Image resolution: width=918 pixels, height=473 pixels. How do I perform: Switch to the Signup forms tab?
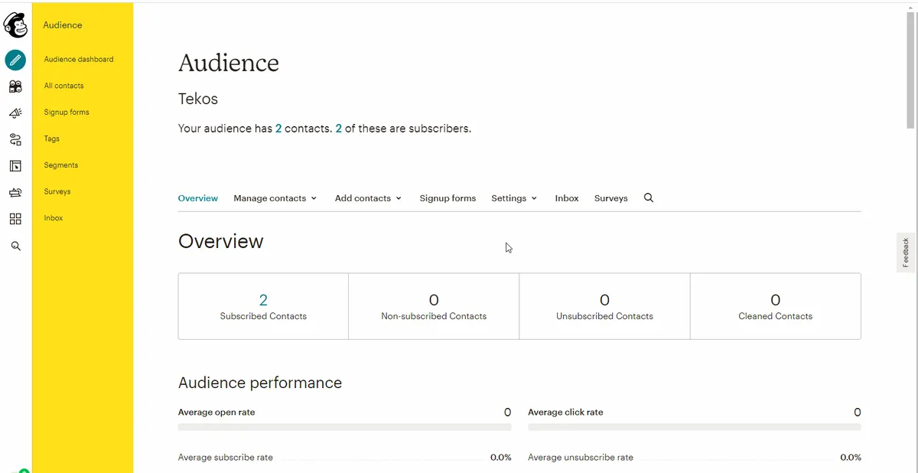click(x=448, y=197)
